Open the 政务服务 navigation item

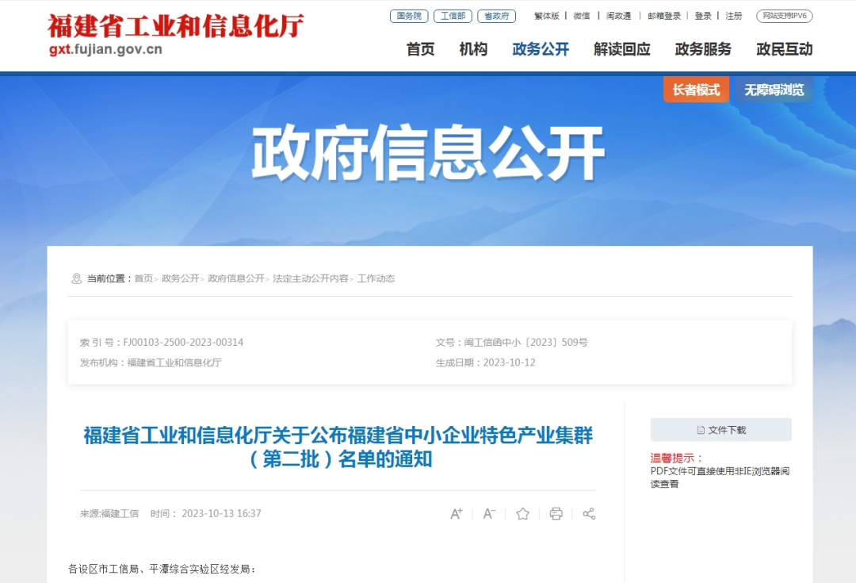(x=703, y=49)
